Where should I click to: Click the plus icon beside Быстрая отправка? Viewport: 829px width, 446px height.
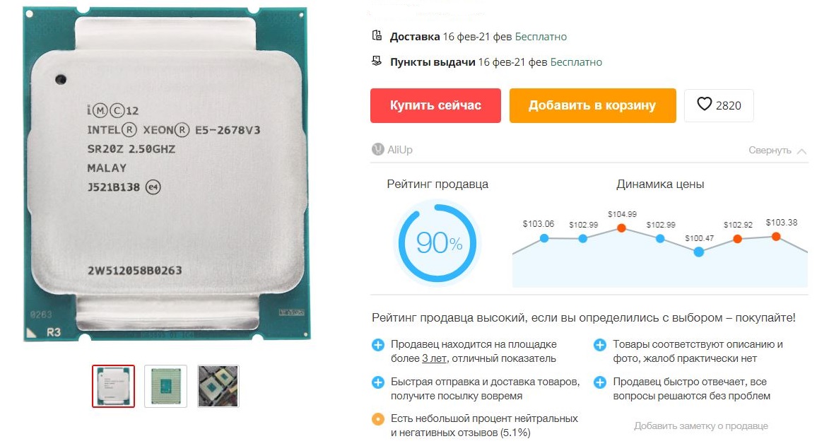pyautogui.click(x=378, y=382)
